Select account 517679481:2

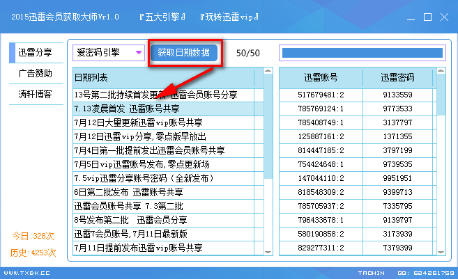click(x=321, y=95)
